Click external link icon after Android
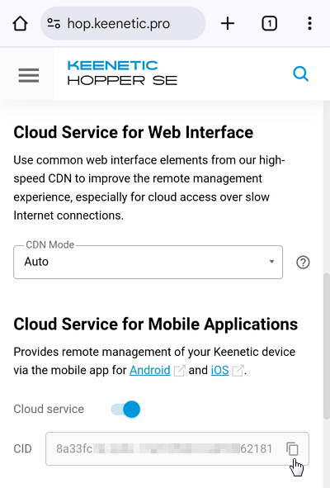This screenshot has width=330, height=488. coord(180,371)
